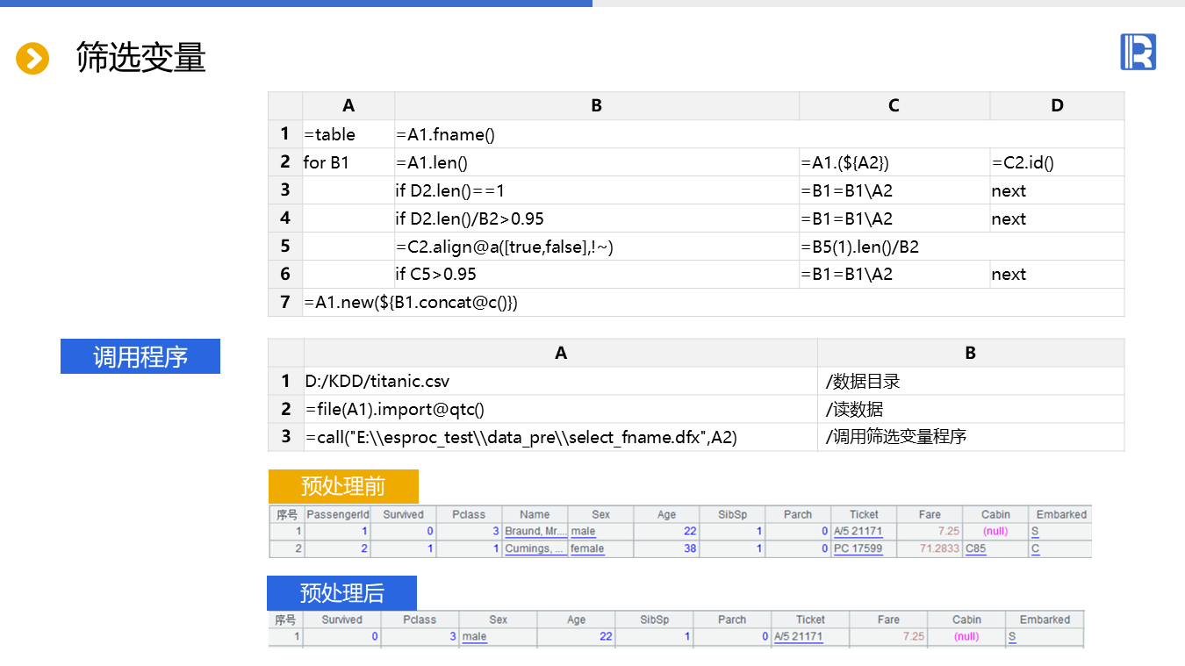Click the Survived header in 预处理后 table
This screenshot has width=1185, height=666.
[x=341, y=619]
